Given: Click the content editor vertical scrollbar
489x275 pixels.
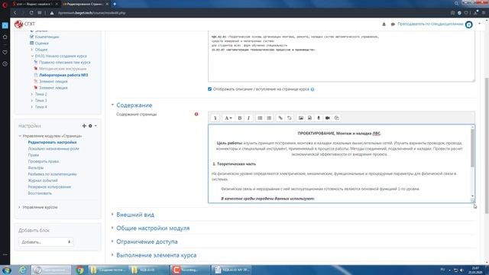Looking at the screenshot, I should point(472,147).
